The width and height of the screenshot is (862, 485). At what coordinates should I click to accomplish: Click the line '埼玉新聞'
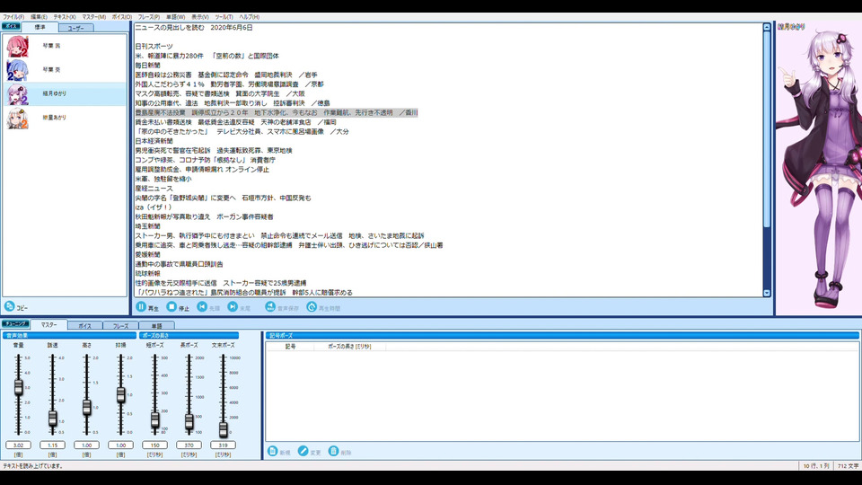tap(148, 226)
